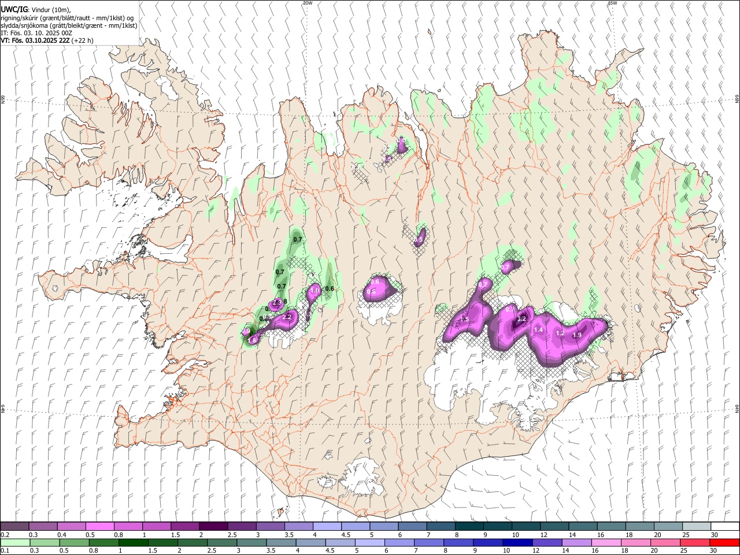This screenshot has width=740, height=555.
Task: Click the black '0.6' rain value on the map
Action: coord(330,288)
